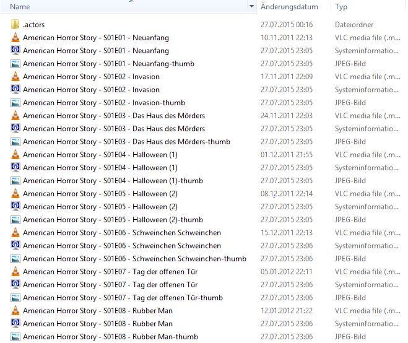This screenshot has width=408, height=343.
Task: Click JPEG icon for S01E02 Invasion-thumb
Action: (x=15, y=103)
